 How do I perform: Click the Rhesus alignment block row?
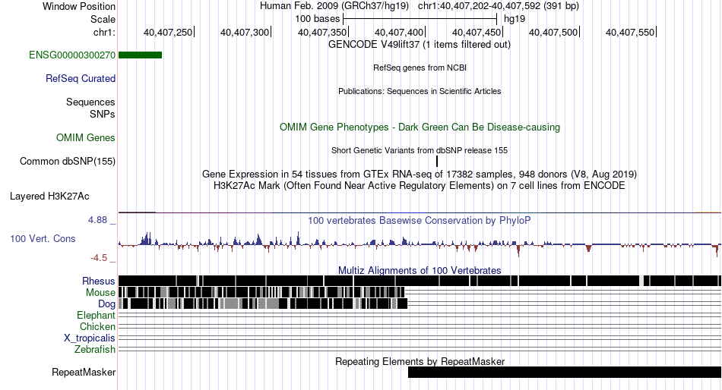pos(420,281)
